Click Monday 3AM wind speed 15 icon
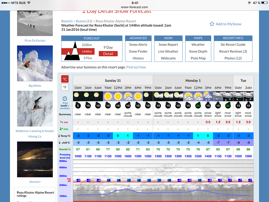 point(168,105)
